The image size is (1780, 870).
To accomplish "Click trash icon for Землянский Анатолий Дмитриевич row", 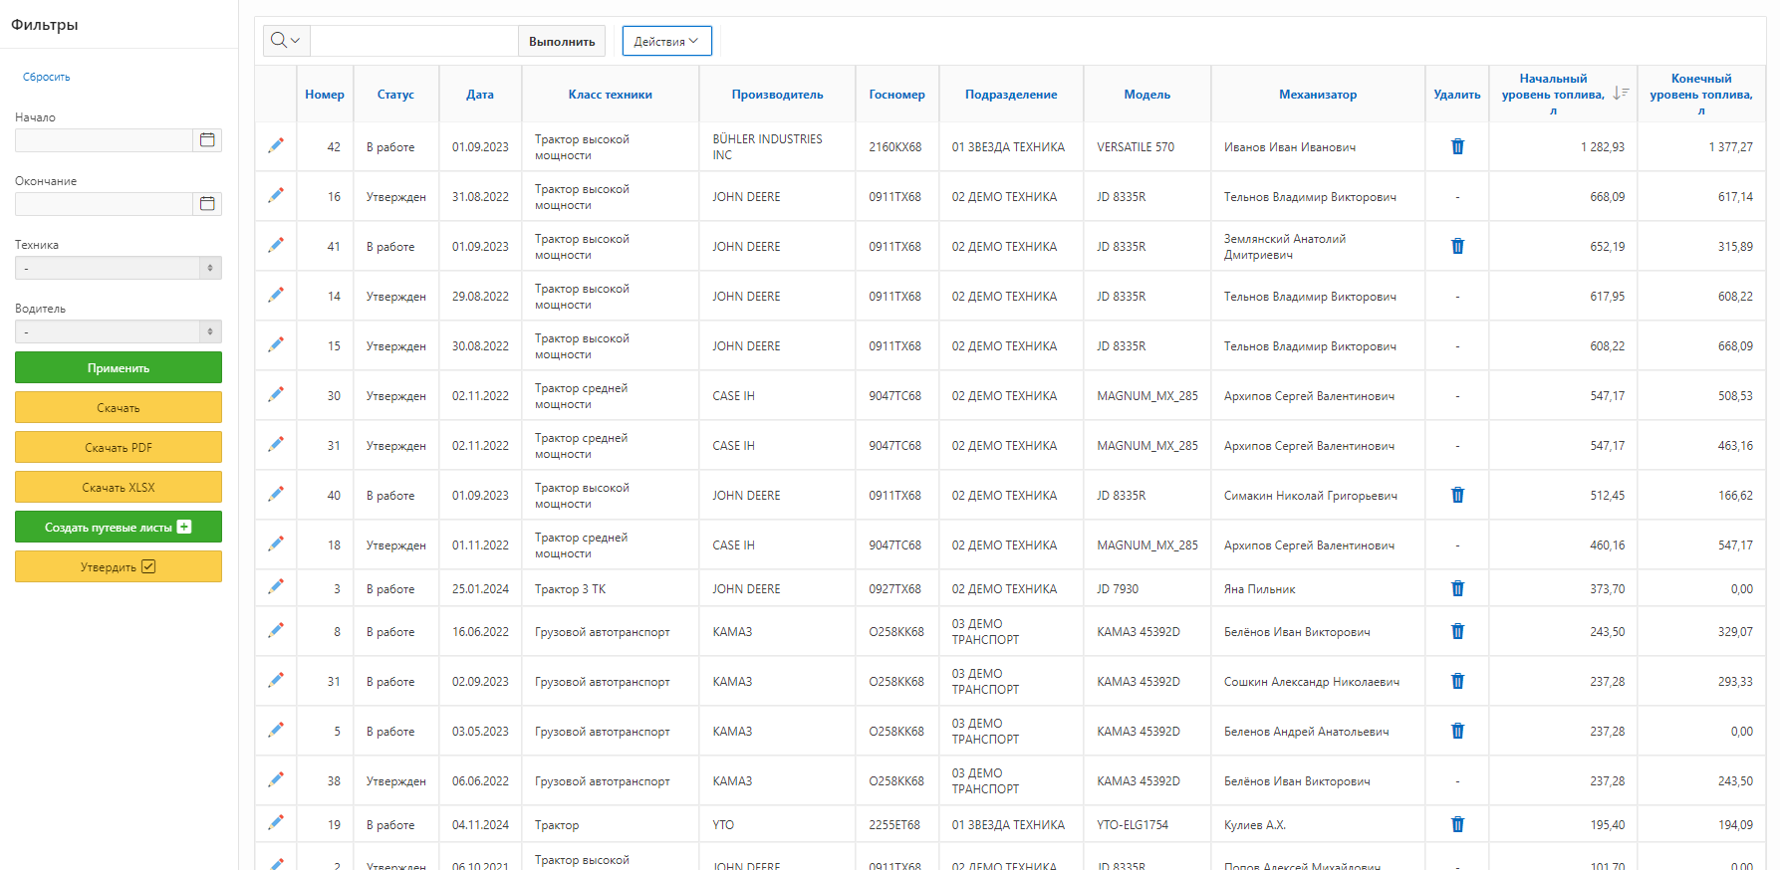I will click(1457, 246).
